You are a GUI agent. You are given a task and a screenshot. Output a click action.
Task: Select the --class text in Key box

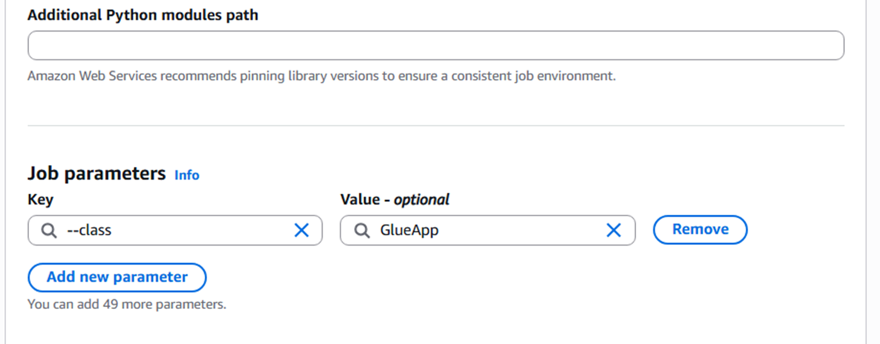click(89, 230)
